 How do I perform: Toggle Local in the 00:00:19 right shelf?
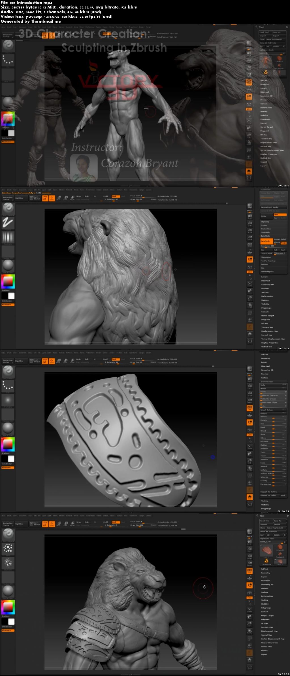coord(250,259)
